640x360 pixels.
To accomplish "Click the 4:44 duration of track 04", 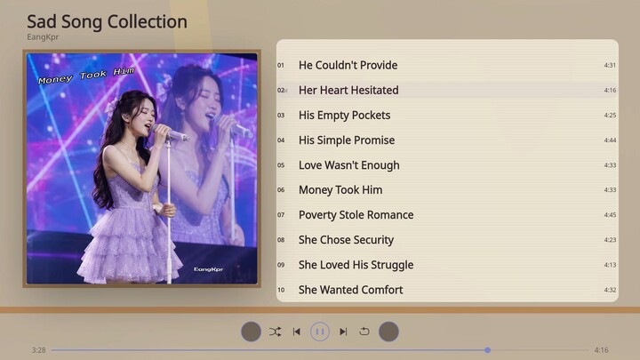I will click(610, 140).
